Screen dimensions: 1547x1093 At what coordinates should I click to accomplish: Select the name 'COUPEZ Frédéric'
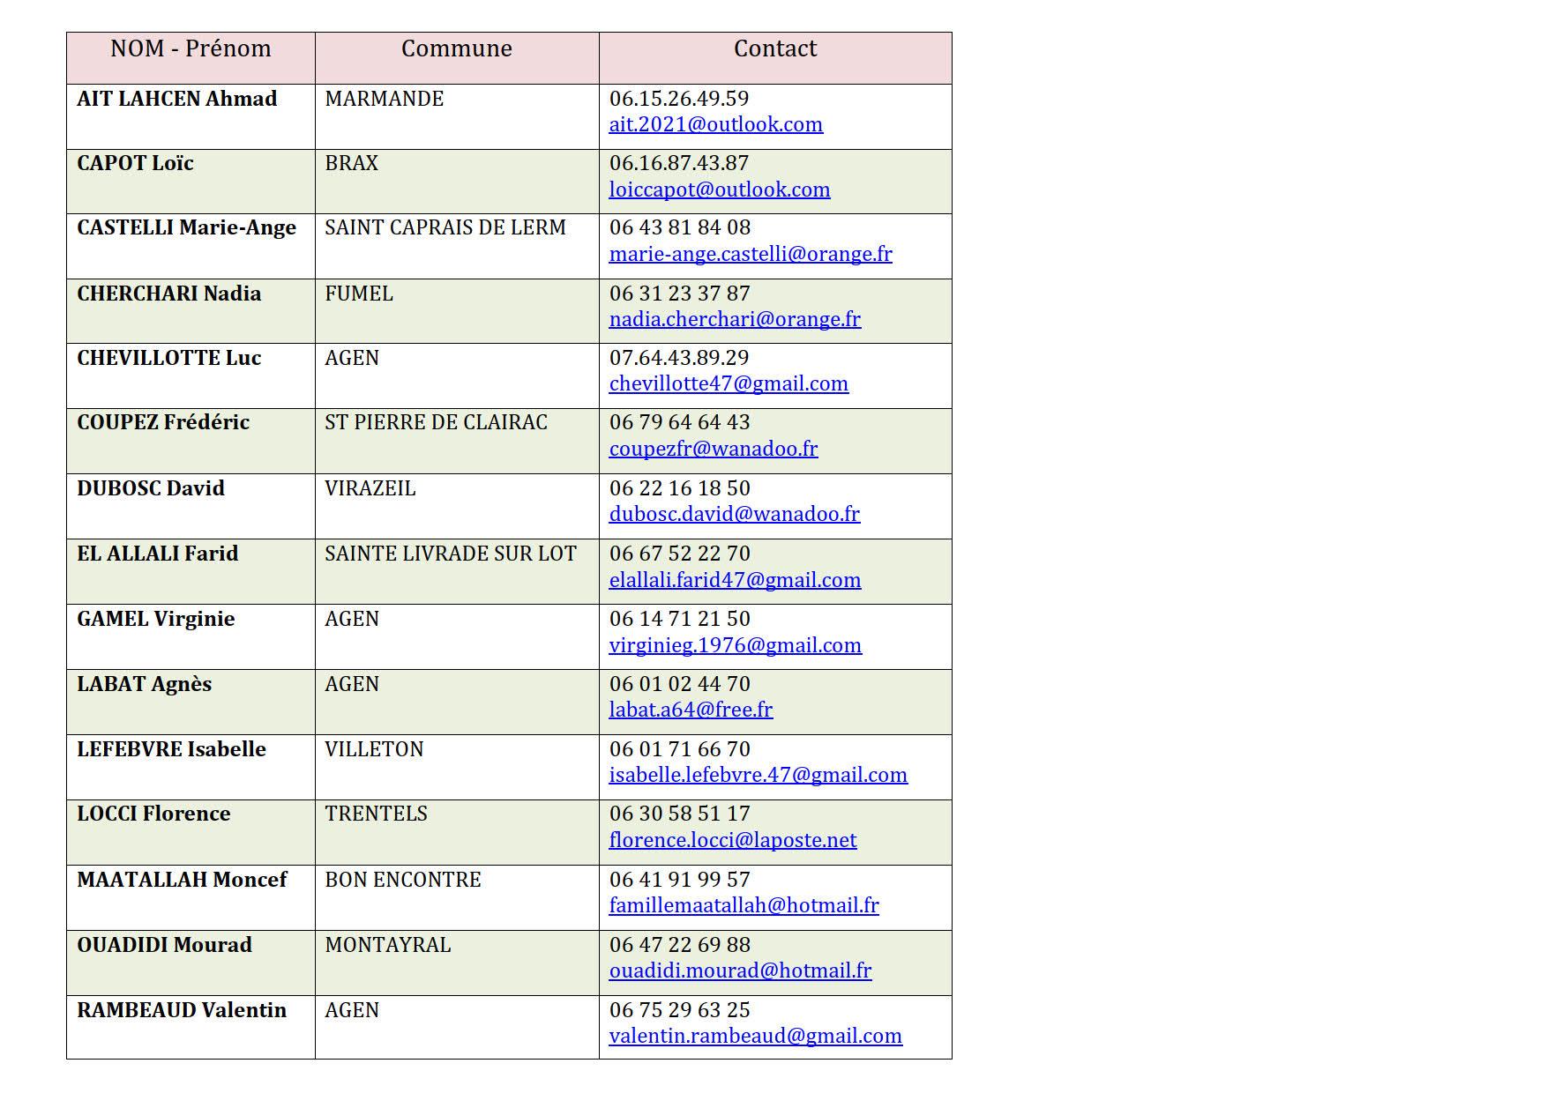click(163, 422)
